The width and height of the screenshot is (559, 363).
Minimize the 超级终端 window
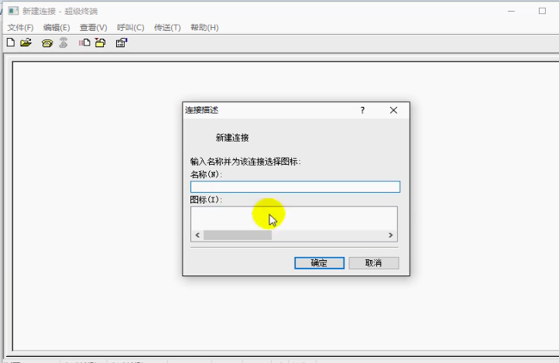click(511, 11)
